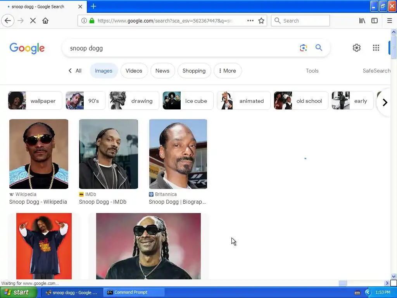Image resolution: width=397 pixels, height=298 pixels.
Task: Focus the Firefox Search field
Action: [x=300, y=21]
